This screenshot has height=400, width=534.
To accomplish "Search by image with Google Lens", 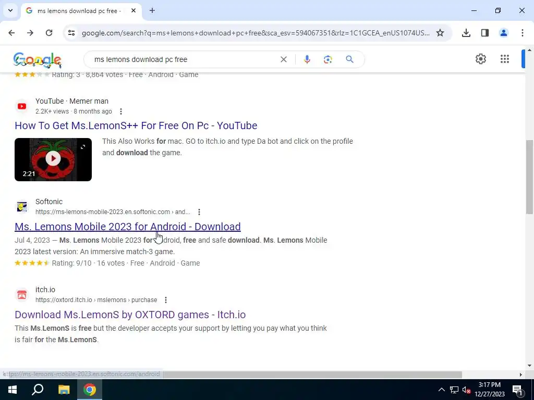I will point(327,59).
